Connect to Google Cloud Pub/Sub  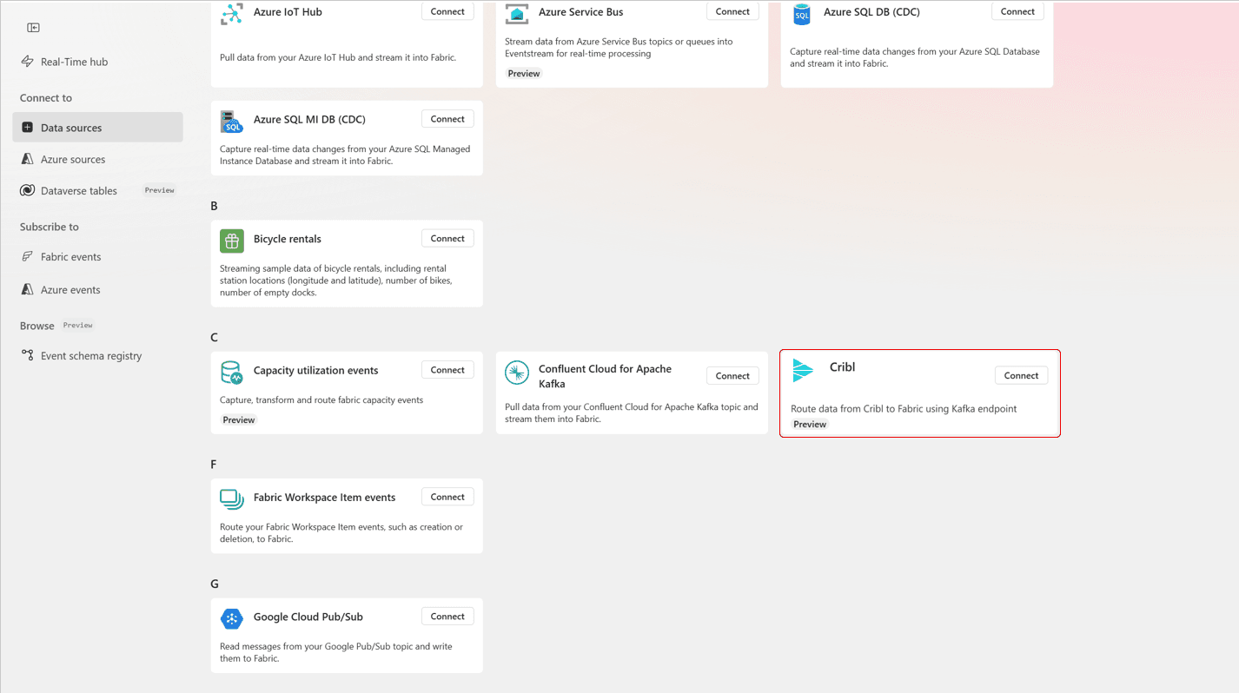tap(447, 617)
